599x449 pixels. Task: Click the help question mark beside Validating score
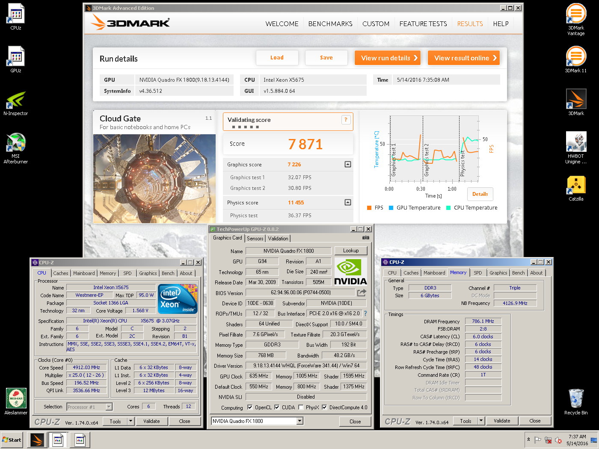(x=346, y=120)
